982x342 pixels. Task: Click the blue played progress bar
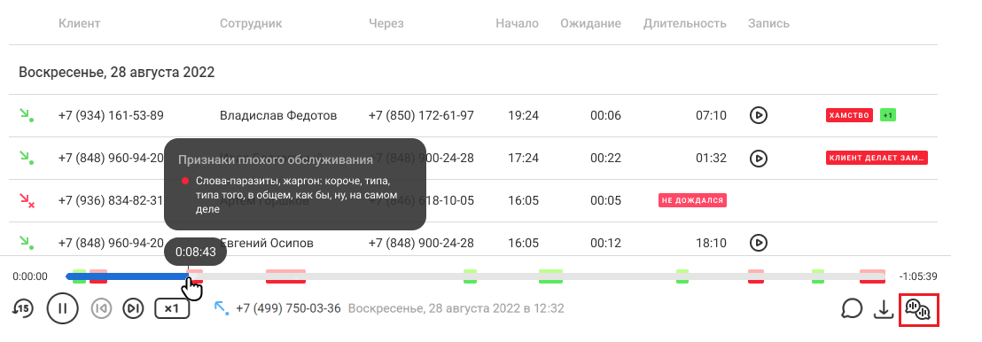click(127, 276)
